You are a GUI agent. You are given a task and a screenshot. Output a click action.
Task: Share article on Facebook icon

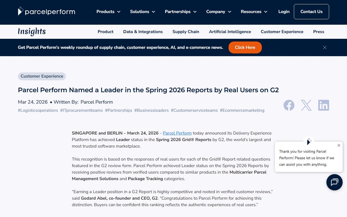289,105
